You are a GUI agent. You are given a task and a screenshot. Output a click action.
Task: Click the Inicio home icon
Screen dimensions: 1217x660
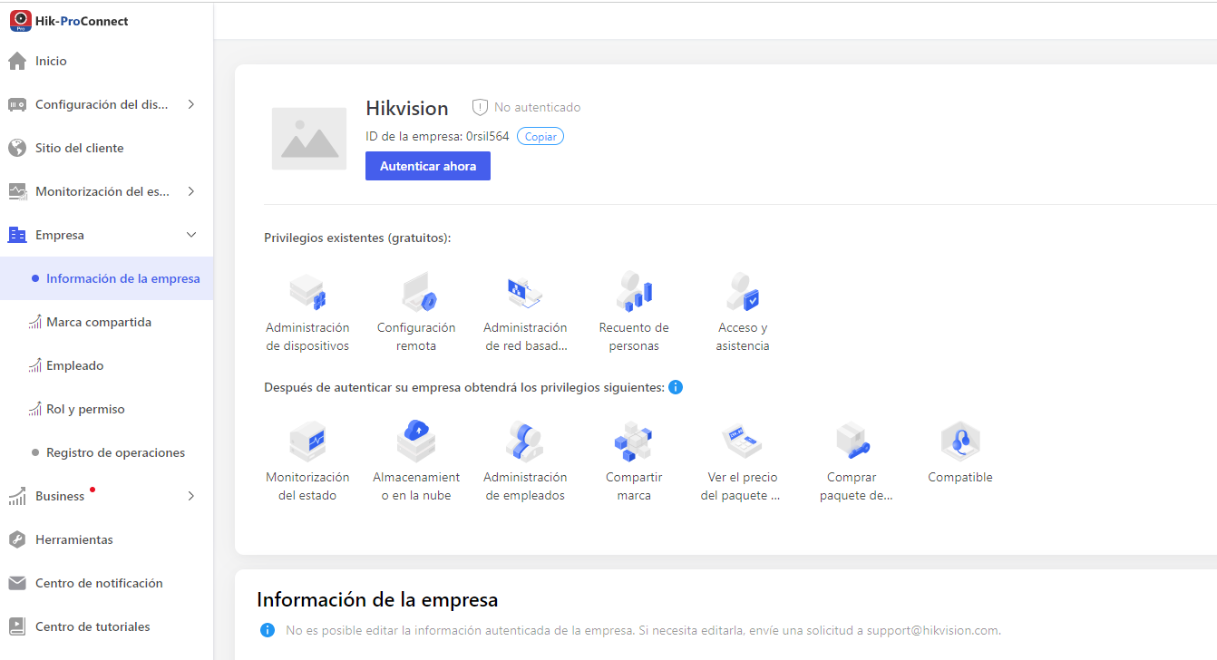point(17,61)
